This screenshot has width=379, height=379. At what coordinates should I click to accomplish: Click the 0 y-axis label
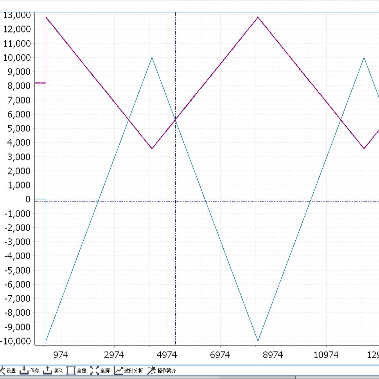pos(28,199)
